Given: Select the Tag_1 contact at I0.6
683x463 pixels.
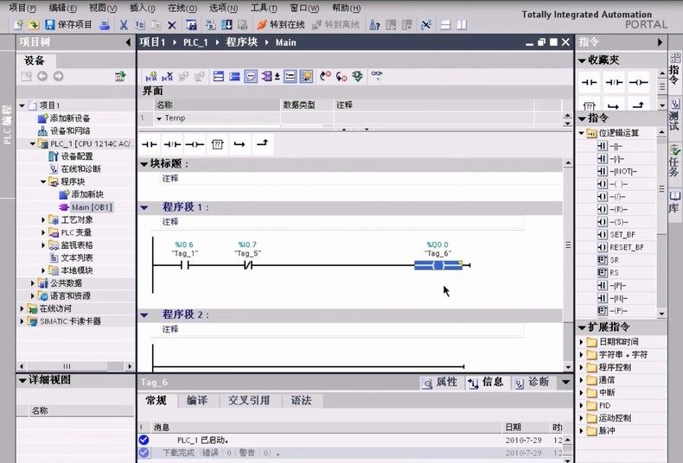Looking at the screenshot, I should pos(185,265).
